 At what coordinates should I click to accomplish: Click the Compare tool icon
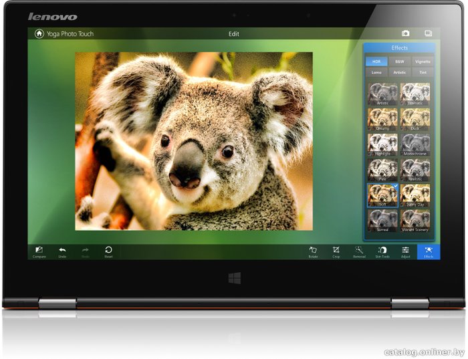pyautogui.click(x=39, y=251)
